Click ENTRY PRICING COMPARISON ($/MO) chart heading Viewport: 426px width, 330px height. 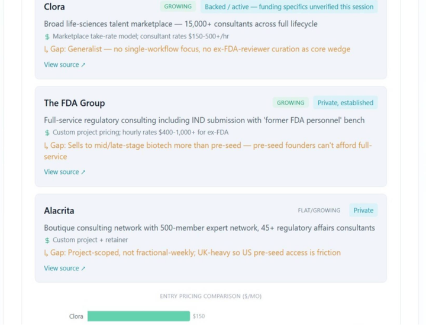click(x=211, y=296)
